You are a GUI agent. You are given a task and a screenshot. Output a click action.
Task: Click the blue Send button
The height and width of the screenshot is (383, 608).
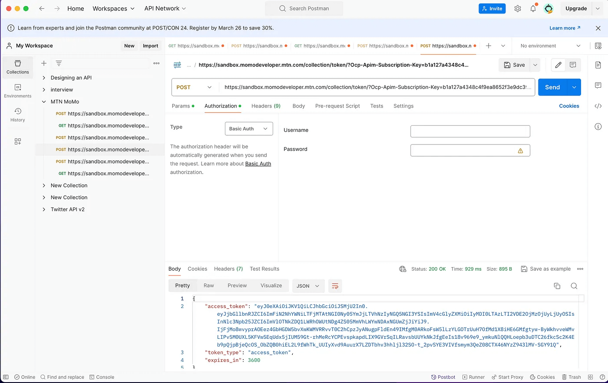(552, 87)
